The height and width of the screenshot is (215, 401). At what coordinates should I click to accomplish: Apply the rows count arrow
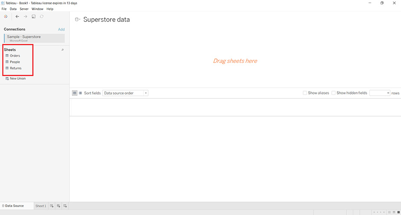388,93
